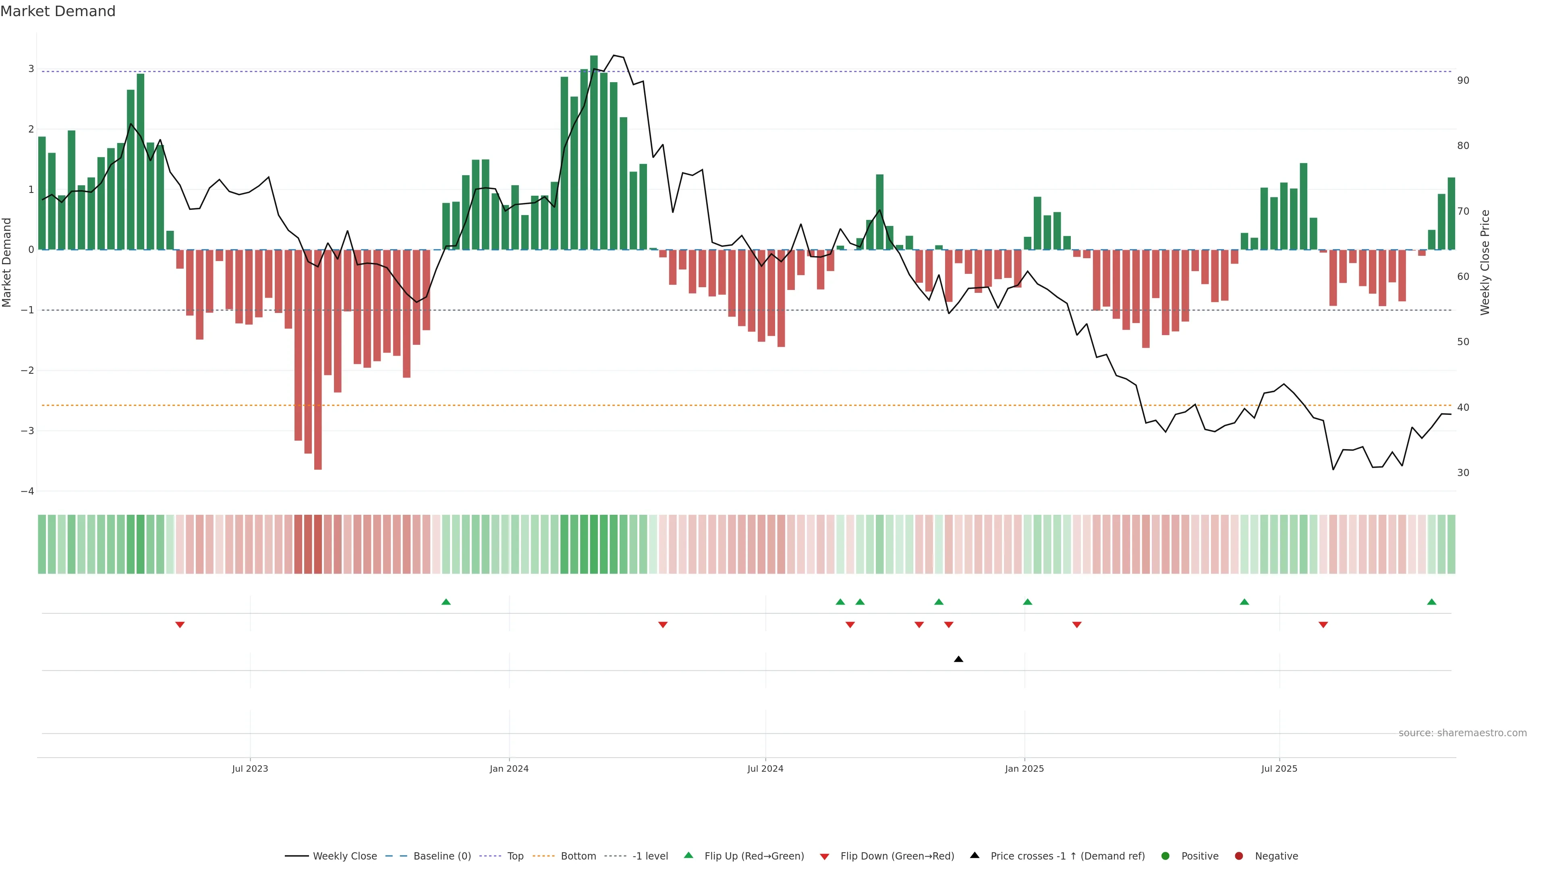Click the Jan 2024 x-axis label
1547x870 pixels.
pos(509,769)
